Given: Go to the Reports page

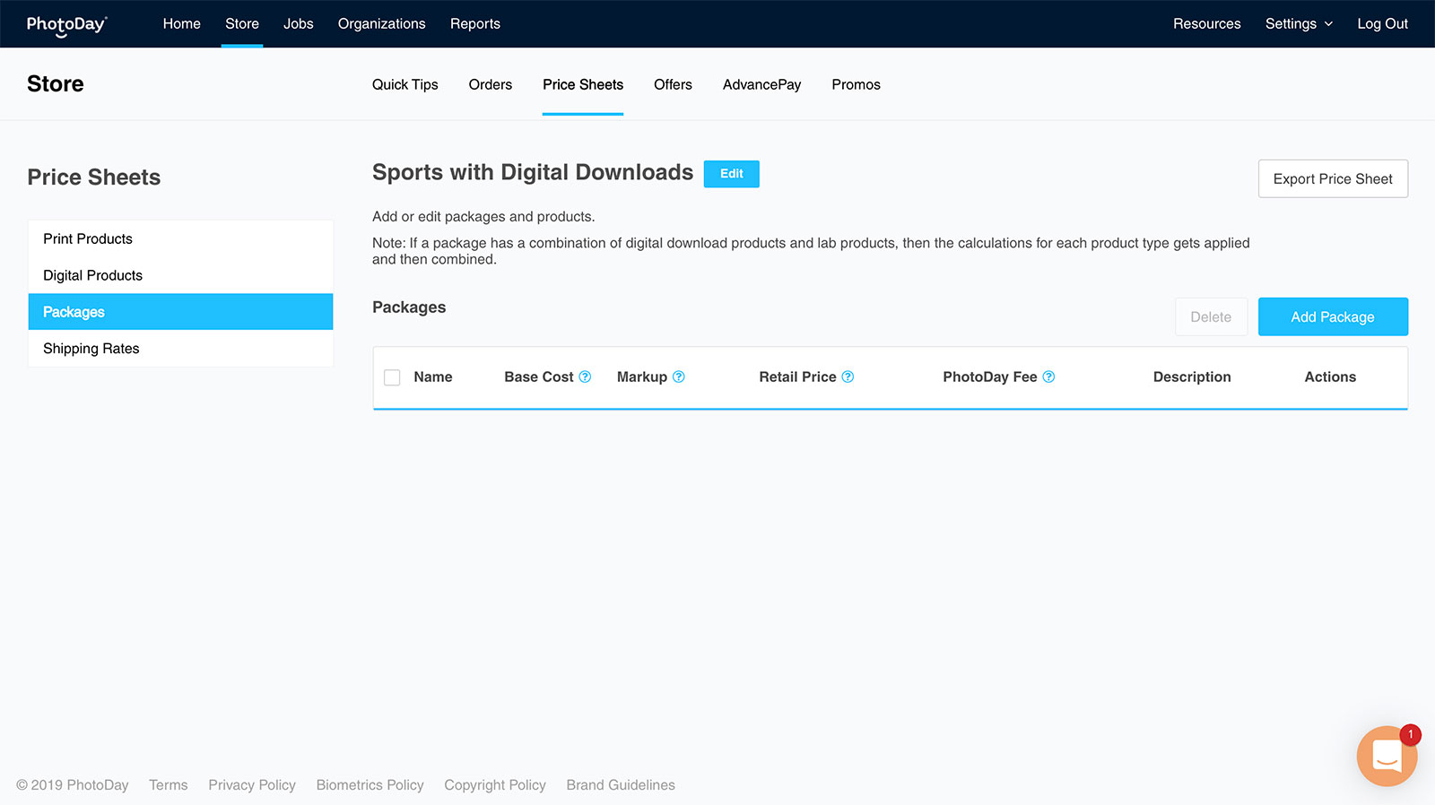Looking at the screenshot, I should [x=475, y=24].
